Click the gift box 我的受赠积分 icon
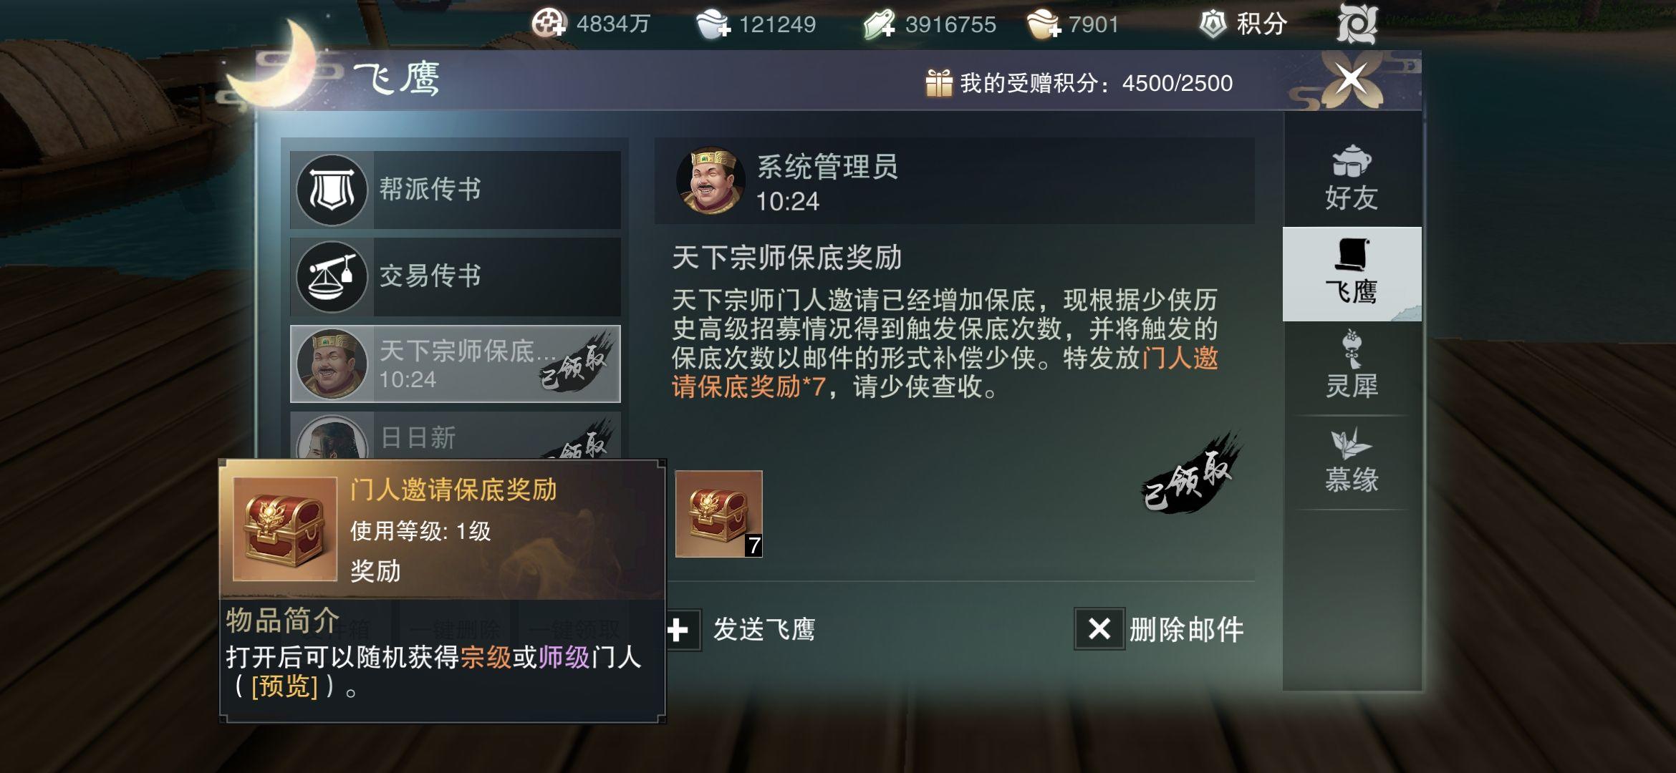This screenshot has width=1676, height=773. coord(939,83)
